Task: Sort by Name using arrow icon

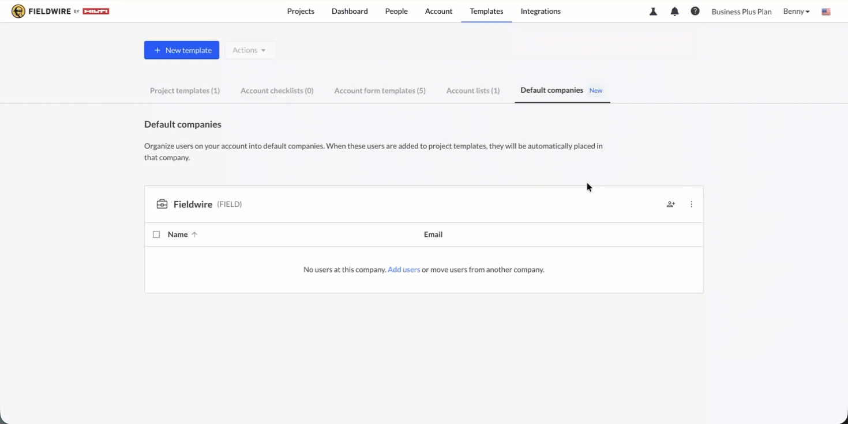Action: tap(194, 234)
